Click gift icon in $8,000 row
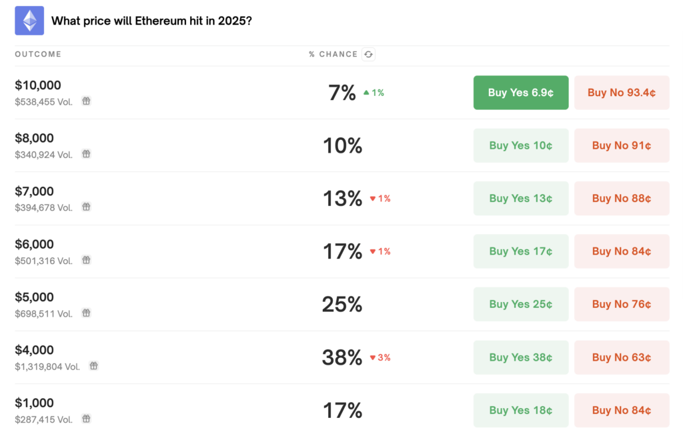683x448 pixels. coord(86,154)
